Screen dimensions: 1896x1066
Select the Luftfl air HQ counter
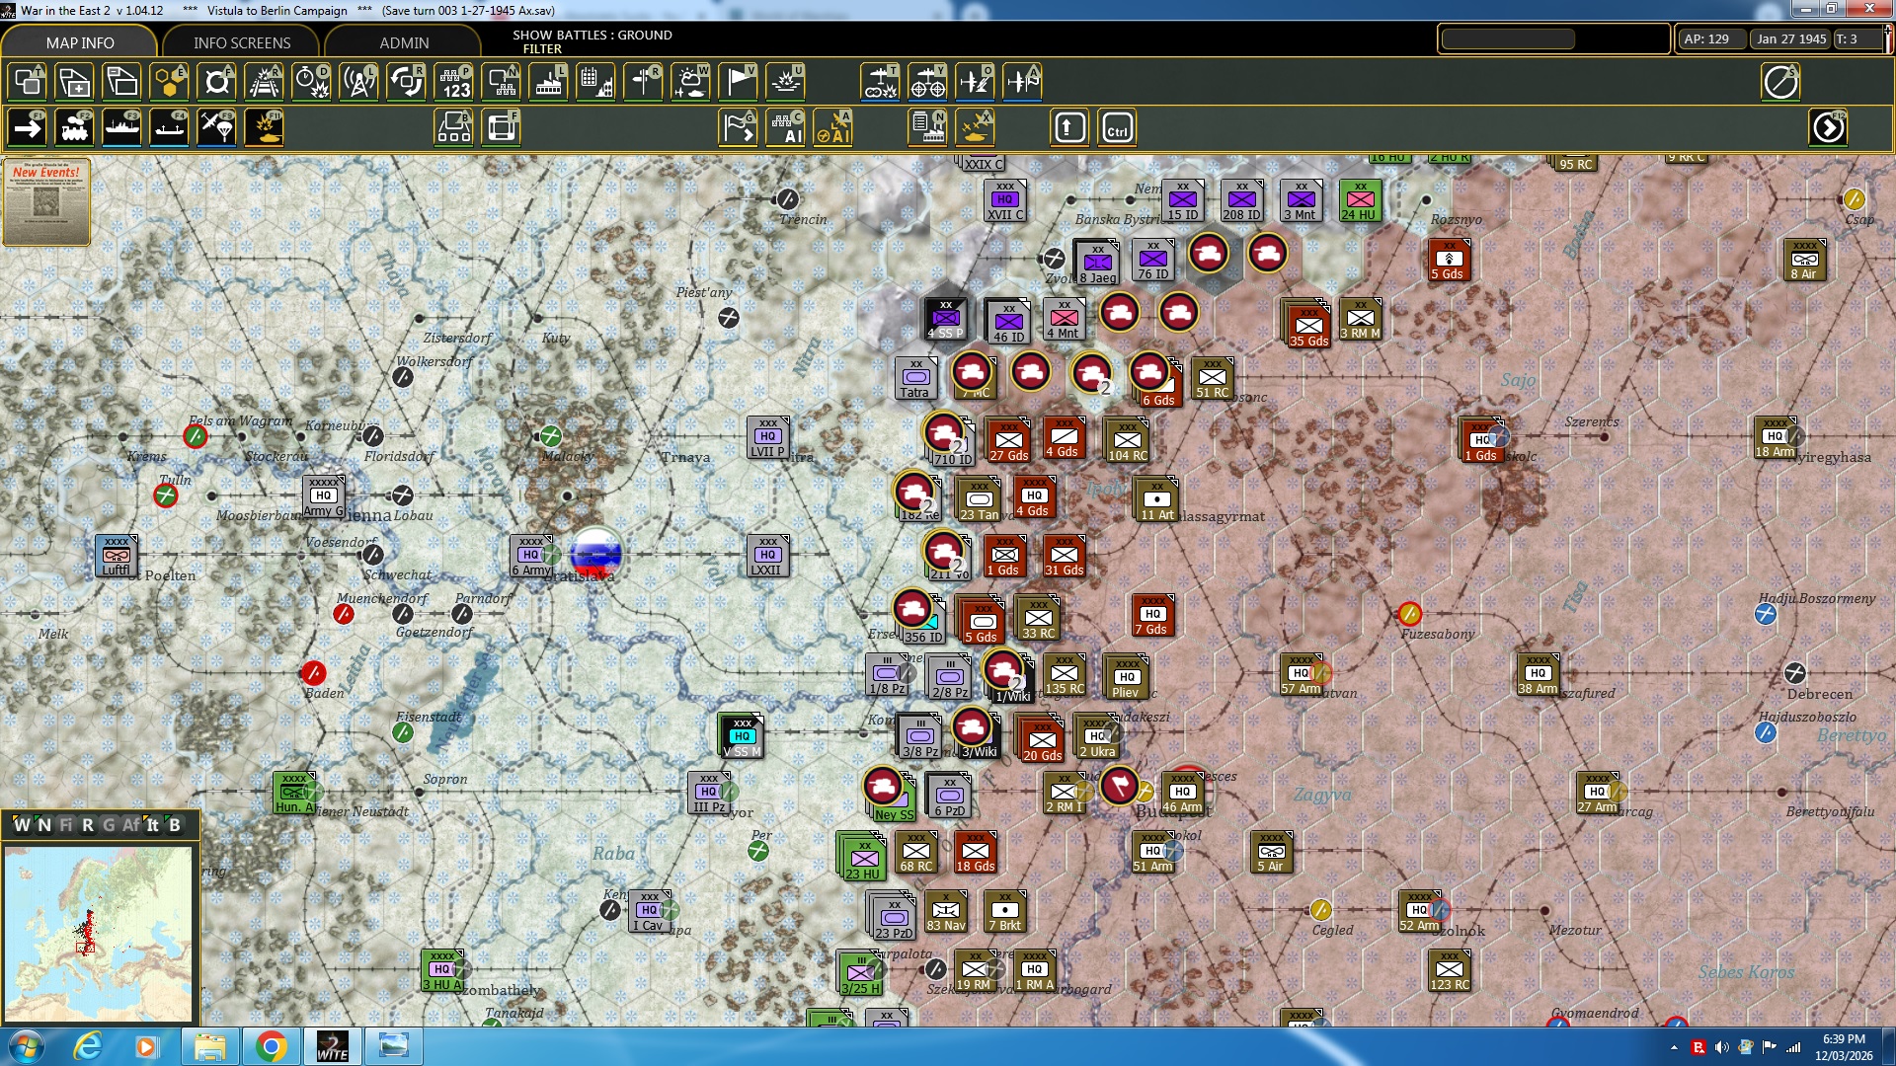(x=116, y=556)
